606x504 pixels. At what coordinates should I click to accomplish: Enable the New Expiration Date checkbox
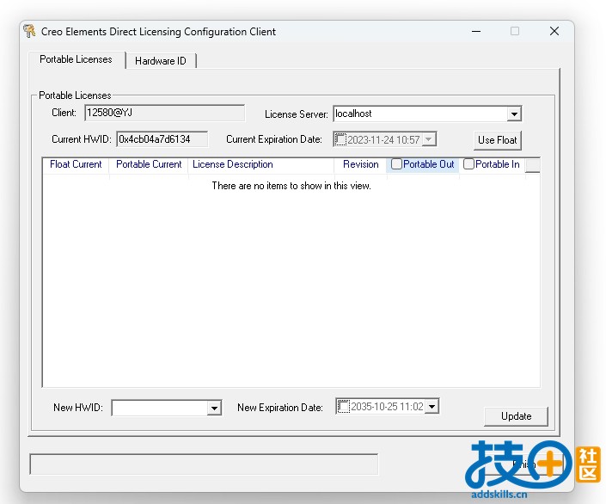(343, 407)
